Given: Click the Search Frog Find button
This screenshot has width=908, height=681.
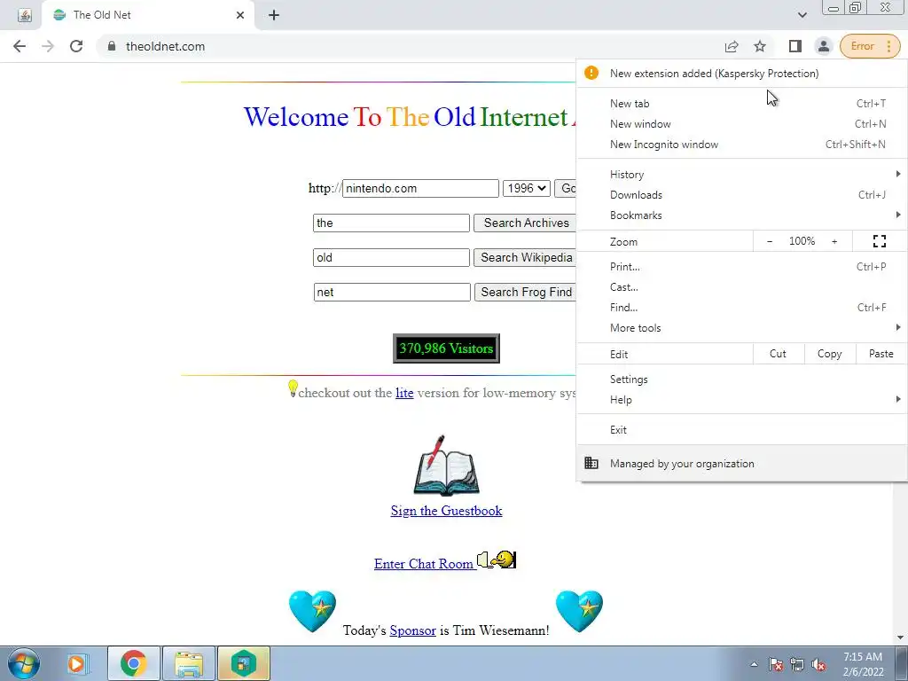Looking at the screenshot, I should click(525, 292).
